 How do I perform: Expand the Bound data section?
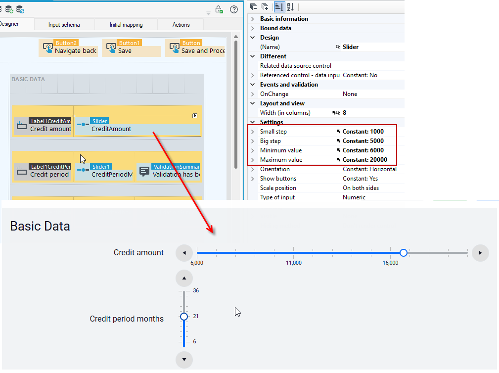252,28
